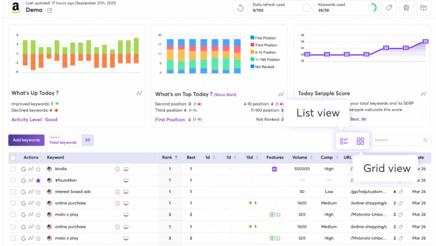Select all keywords with header checkbox

[13, 158]
